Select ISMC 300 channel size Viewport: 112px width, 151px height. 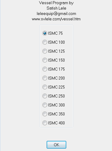[x=53, y=105]
